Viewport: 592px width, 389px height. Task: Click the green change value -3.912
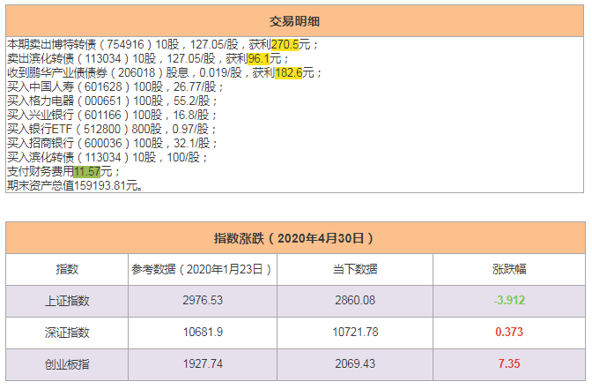pos(509,300)
